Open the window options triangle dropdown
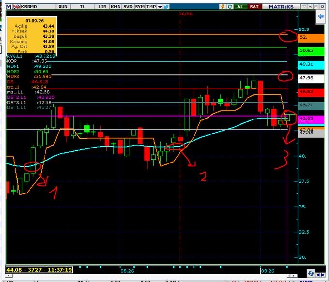This screenshot has width=329, height=282. click(304, 7)
